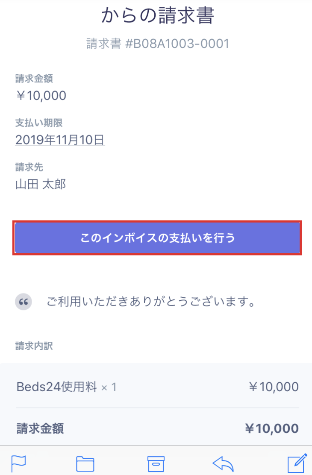Tap the 請求先 label
Viewport: 312px width, 475px height.
point(29,167)
